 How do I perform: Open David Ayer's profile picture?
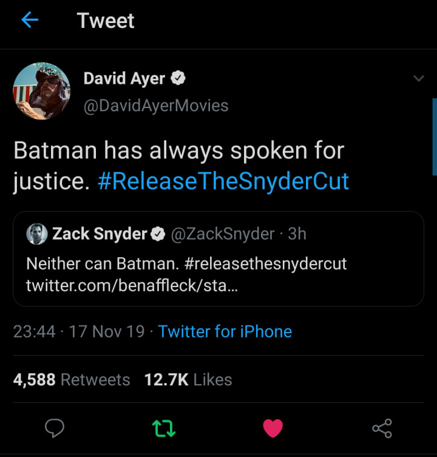[x=42, y=90]
